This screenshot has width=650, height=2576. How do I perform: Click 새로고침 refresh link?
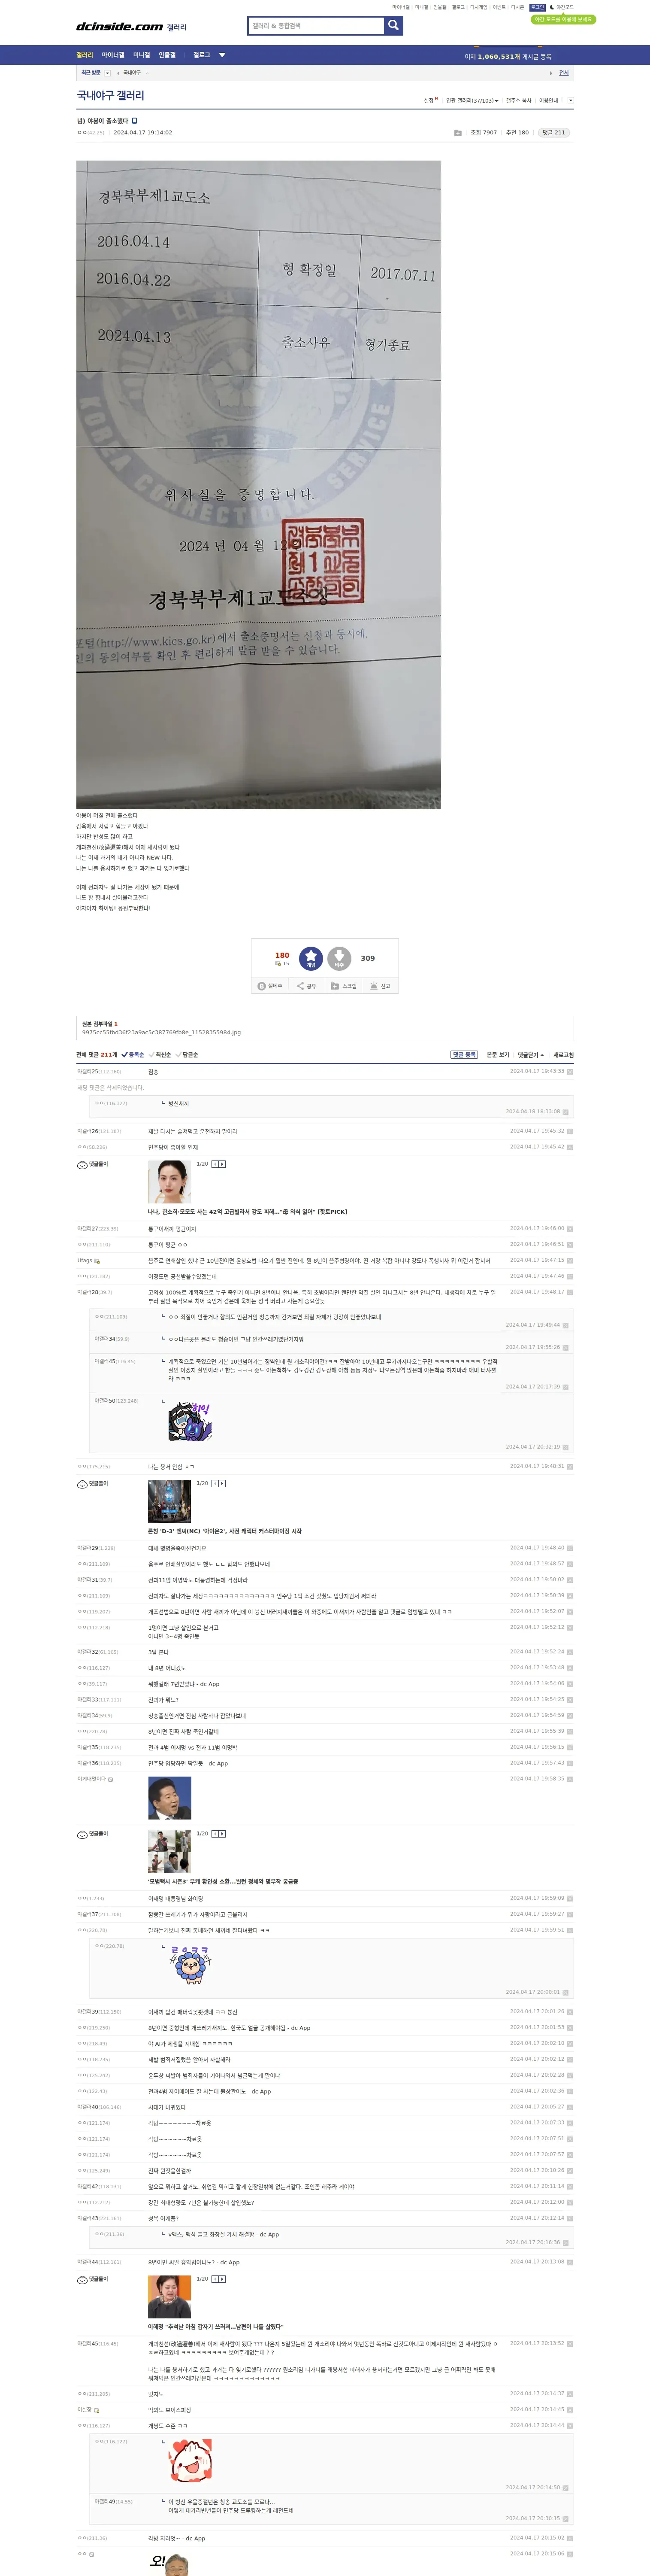(564, 1054)
